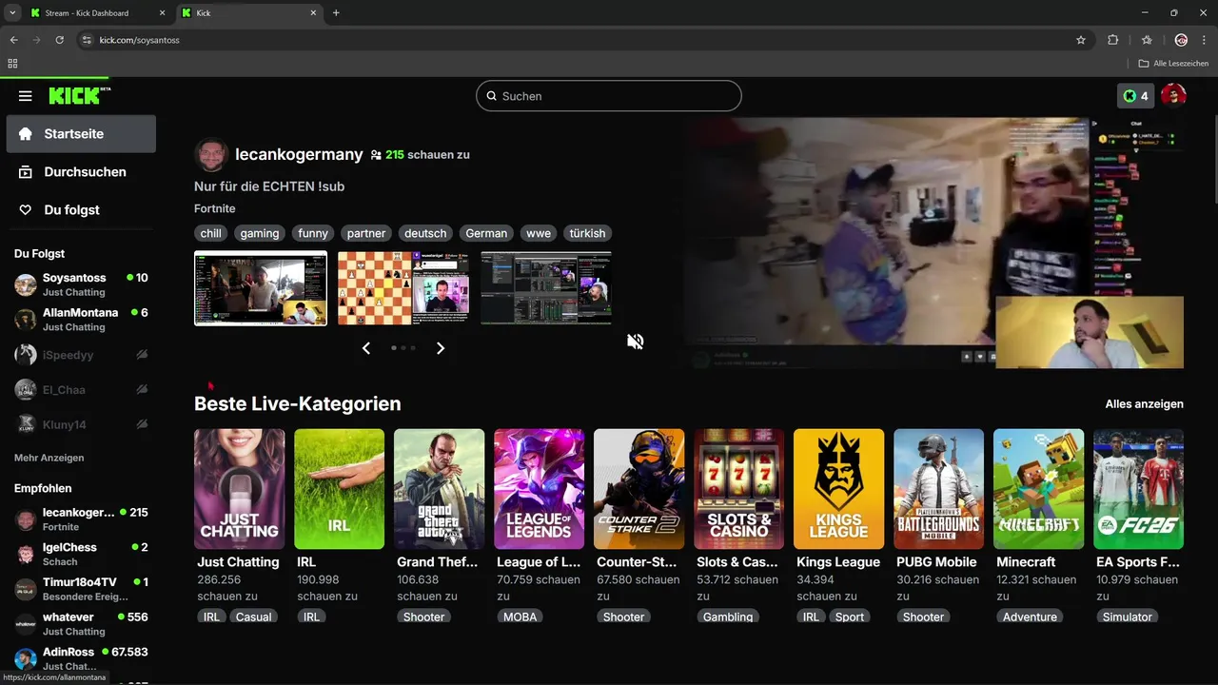Image resolution: width=1218 pixels, height=685 pixels.
Task: Open browser extensions puzzle icon
Action: [1113, 40]
